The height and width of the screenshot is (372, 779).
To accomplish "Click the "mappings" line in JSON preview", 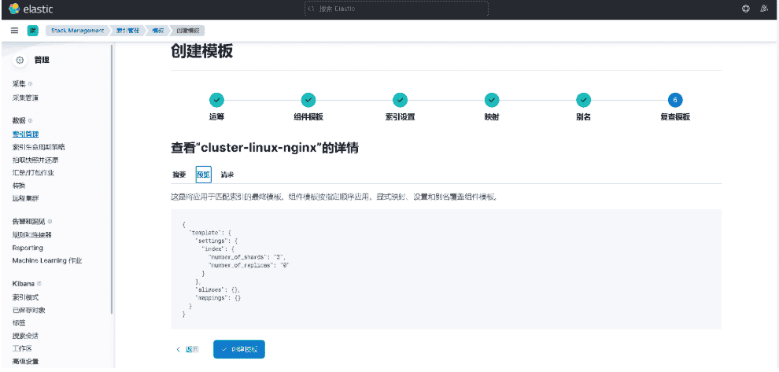I will pos(219,297).
